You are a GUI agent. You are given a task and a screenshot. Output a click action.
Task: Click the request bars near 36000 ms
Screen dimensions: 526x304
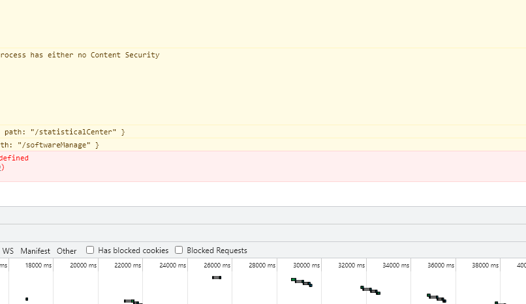(436, 297)
